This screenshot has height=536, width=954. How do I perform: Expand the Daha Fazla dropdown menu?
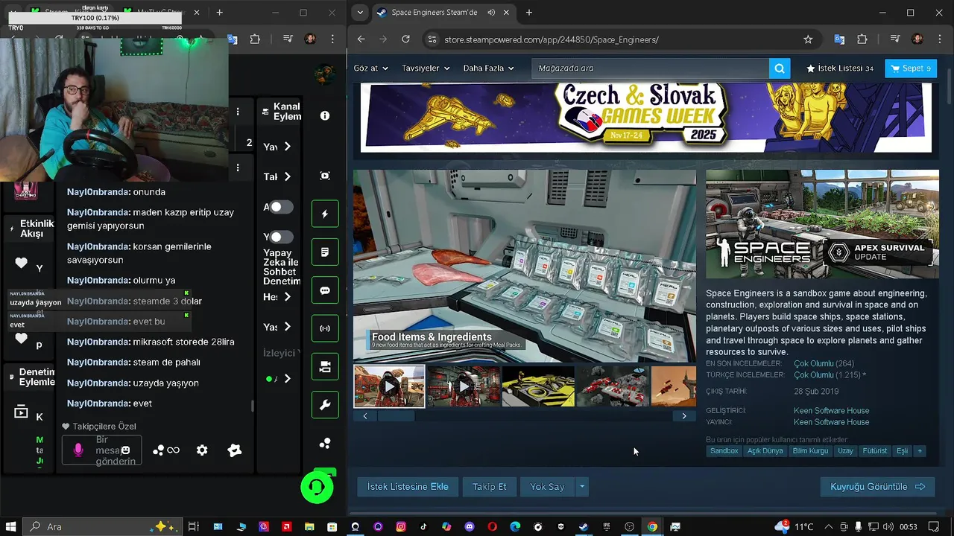tap(488, 68)
